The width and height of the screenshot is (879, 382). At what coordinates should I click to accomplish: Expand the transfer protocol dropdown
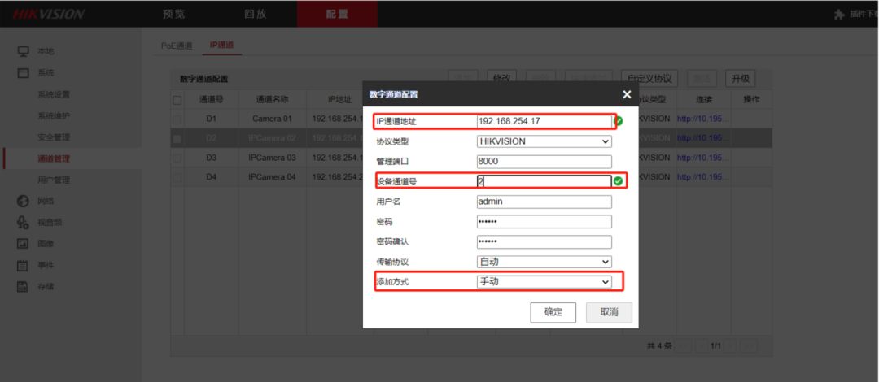(544, 262)
